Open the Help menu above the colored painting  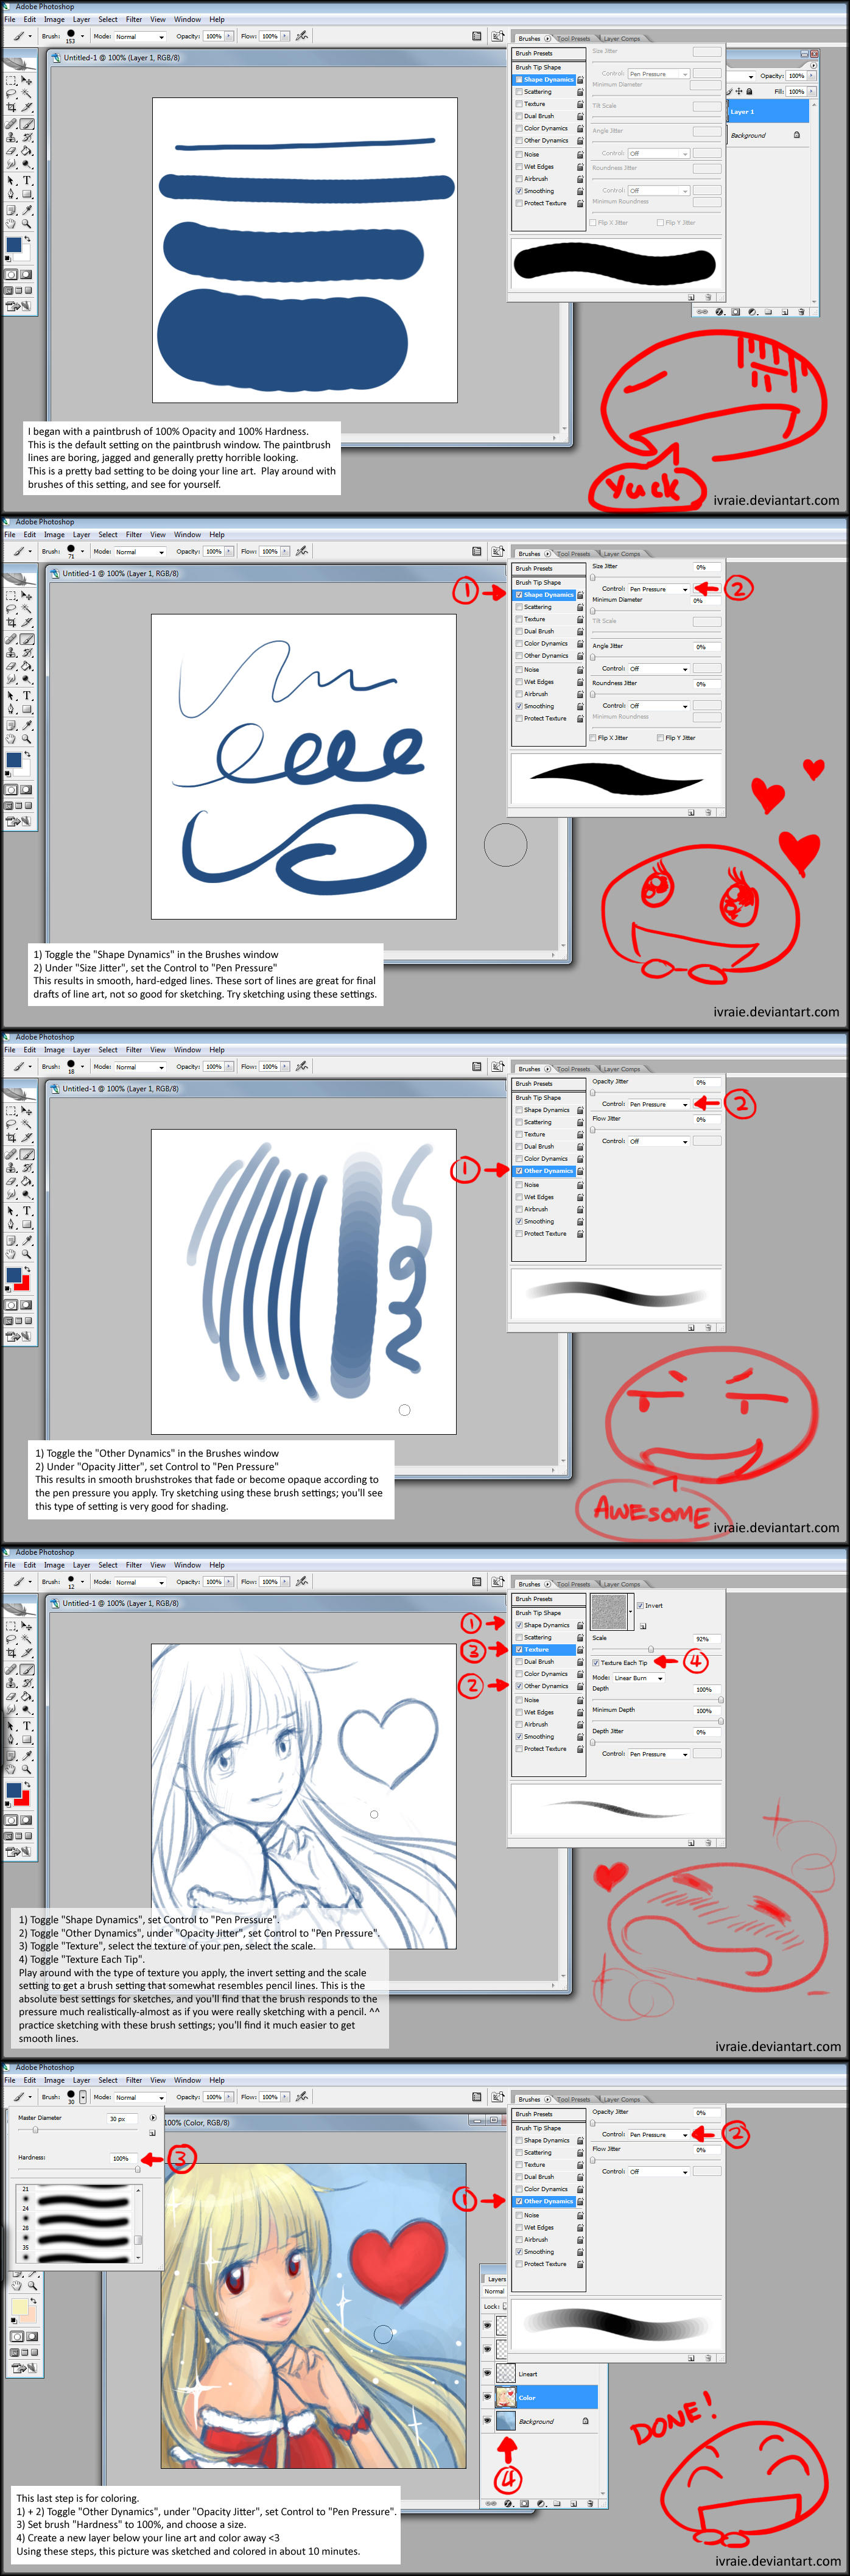[x=217, y=2080]
